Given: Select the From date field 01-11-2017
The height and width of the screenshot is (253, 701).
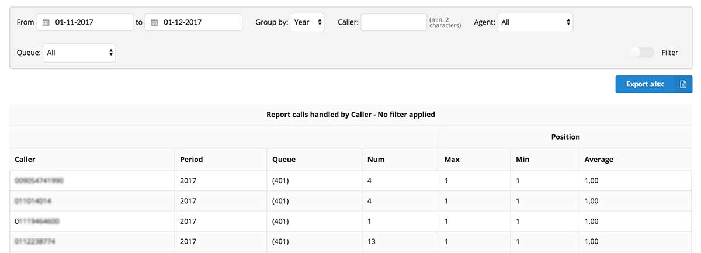Looking at the screenshot, I should (91, 22).
